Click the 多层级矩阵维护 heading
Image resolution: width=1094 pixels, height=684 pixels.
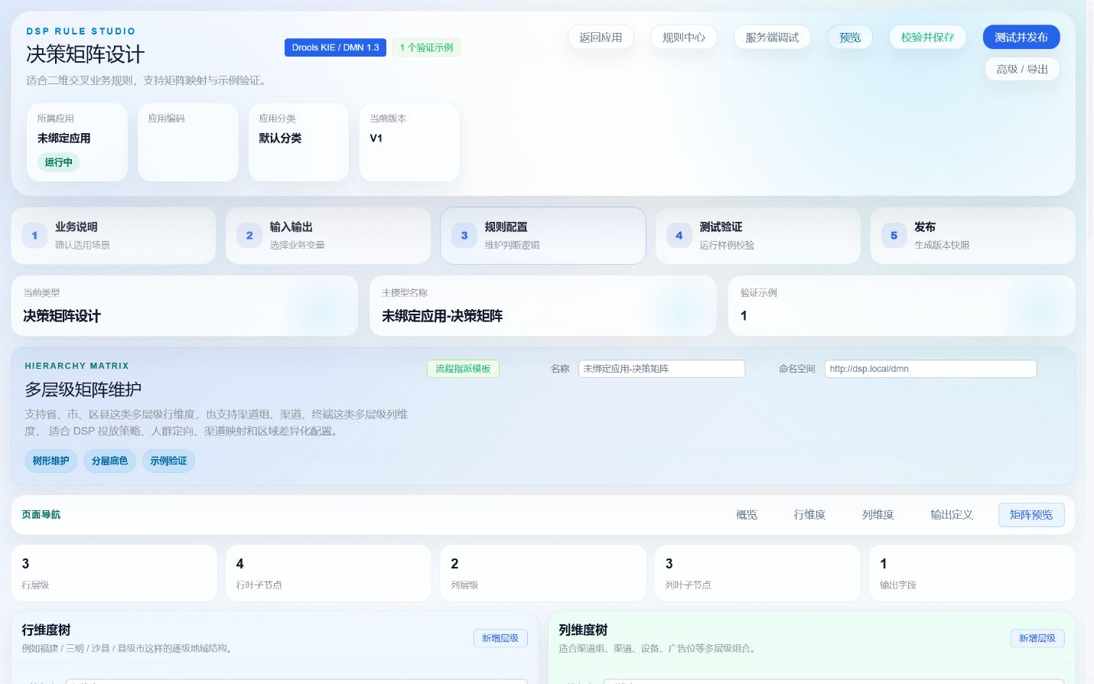click(83, 389)
